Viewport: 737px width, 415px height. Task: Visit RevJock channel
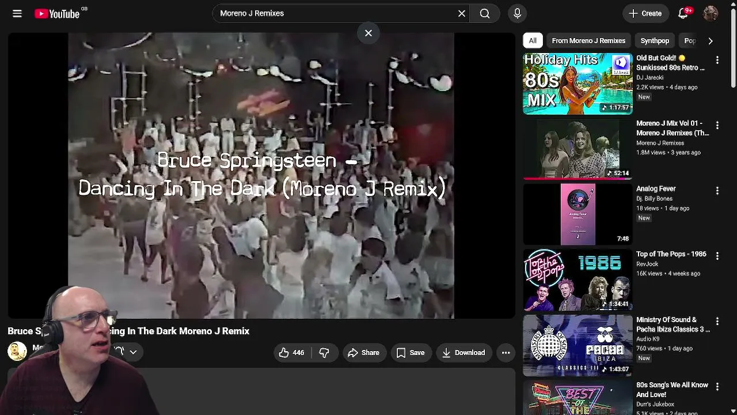coord(647,264)
